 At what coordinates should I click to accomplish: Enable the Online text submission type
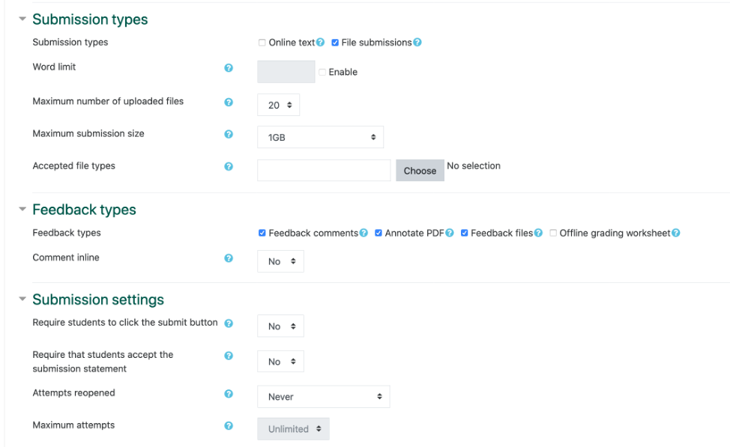[x=262, y=42]
